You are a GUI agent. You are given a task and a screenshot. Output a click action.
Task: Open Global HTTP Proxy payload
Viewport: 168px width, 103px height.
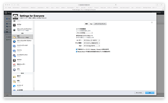pos(23,41)
